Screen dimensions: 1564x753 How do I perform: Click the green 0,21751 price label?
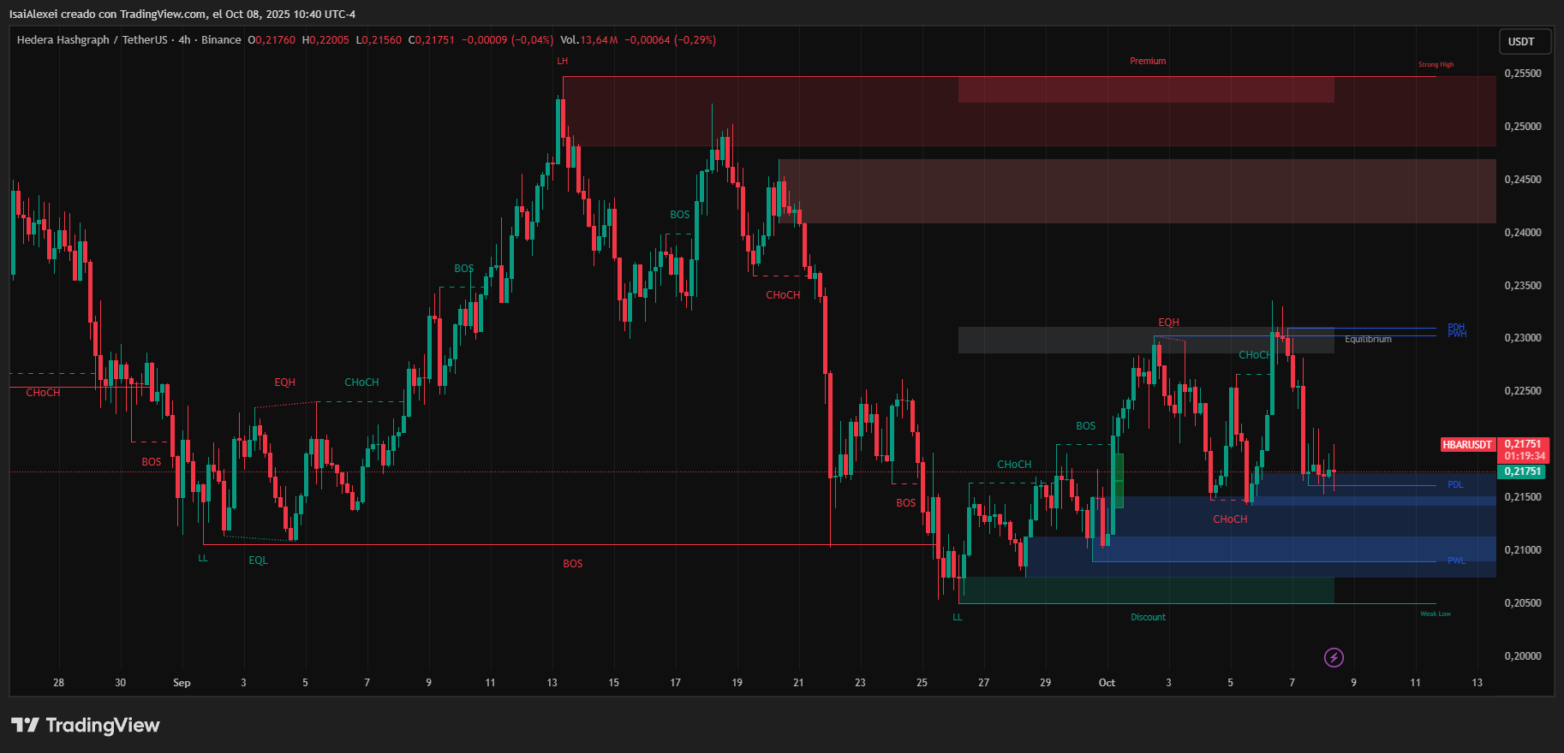coord(1522,471)
